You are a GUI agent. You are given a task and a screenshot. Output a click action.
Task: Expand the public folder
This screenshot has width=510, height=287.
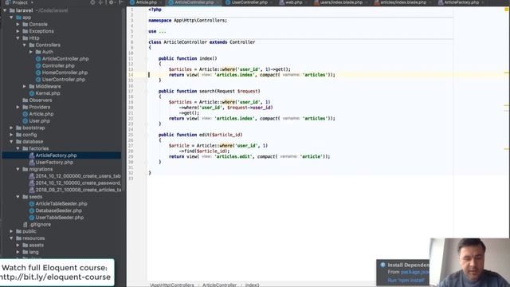(x=11, y=231)
